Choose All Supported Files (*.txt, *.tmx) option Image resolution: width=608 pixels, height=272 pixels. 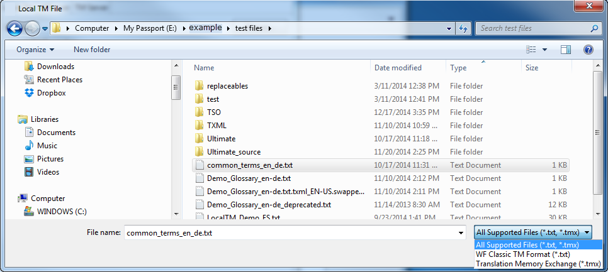538,245
